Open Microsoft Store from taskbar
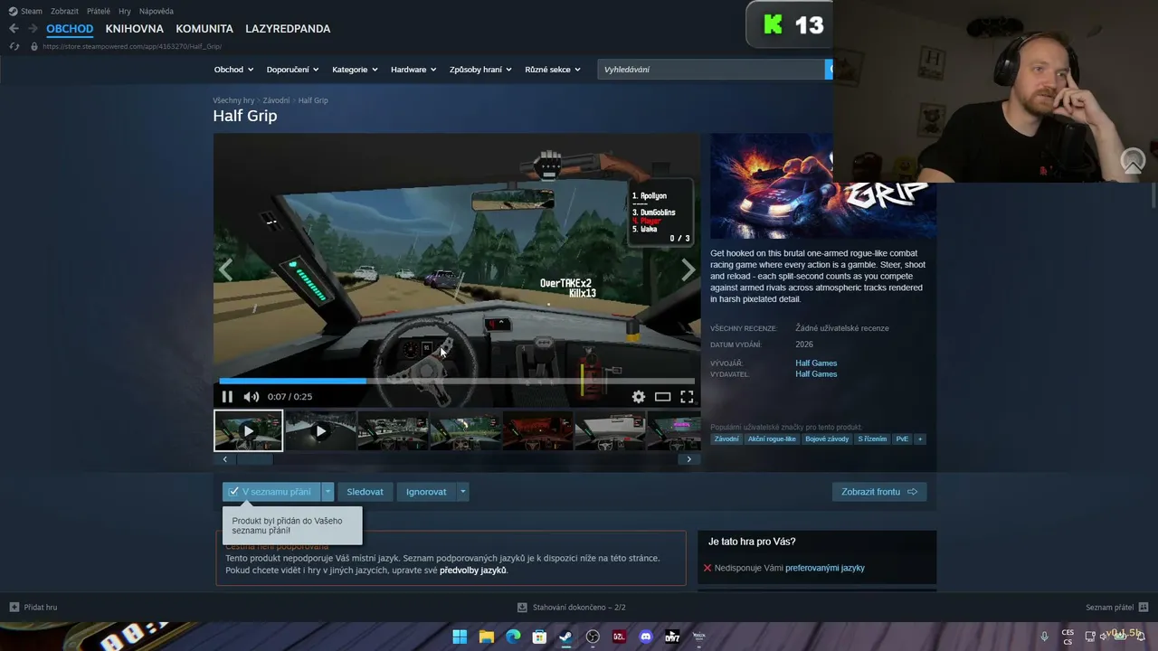Viewport: 1158px width, 651px height. [x=539, y=637]
